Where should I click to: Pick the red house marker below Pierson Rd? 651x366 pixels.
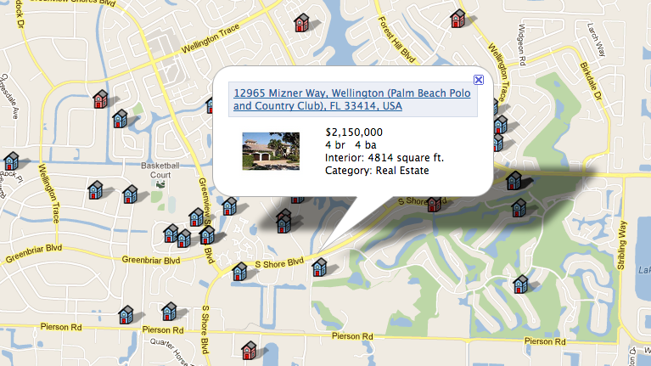pos(248,349)
